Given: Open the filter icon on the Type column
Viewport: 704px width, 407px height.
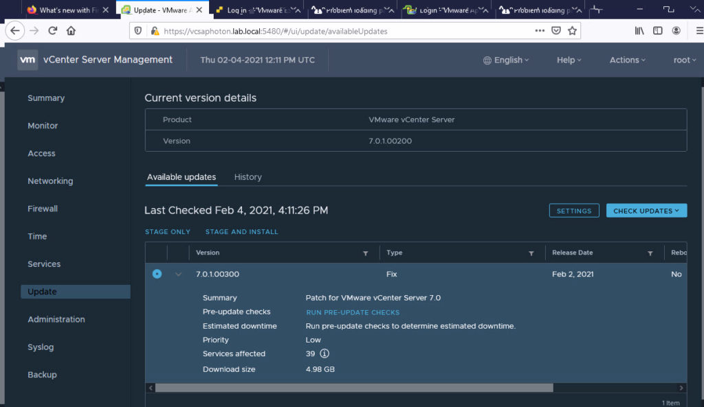Looking at the screenshot, I should tap(532, 253).
